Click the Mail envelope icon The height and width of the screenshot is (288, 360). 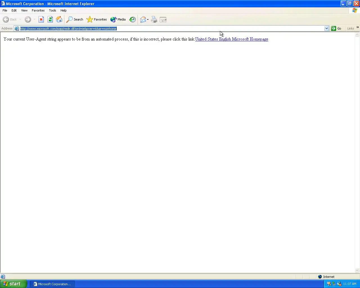click(143, 19)
